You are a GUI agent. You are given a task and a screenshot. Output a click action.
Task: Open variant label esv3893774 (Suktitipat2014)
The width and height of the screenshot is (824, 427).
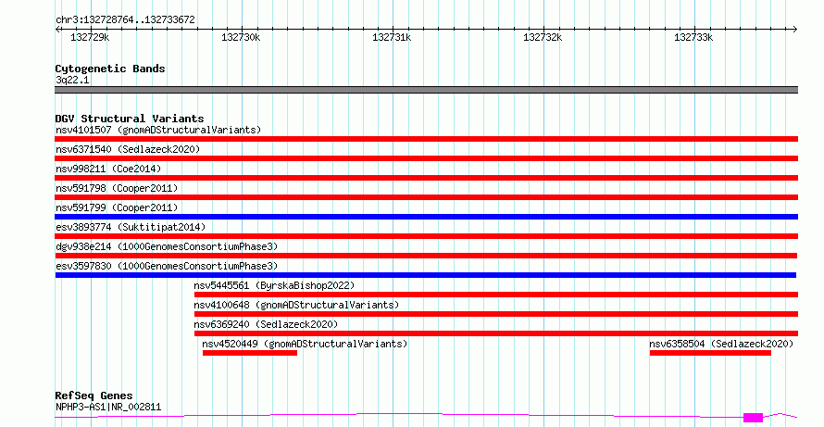pos(131,227)
